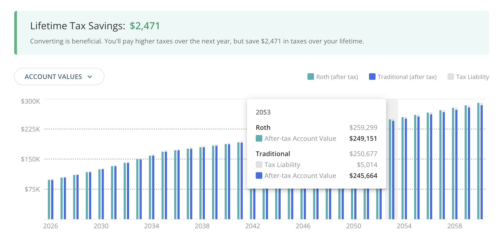The width and height of the screenshot is (500, 240).
Task: Toggle the Traditional (after tax) legend item
Action: [403, 77]
